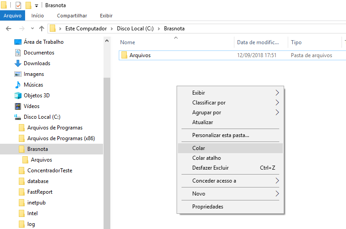Screen dimensions: 346x229
Task: Click the Objetos 3D cube icon
Action: click(18, 96)
